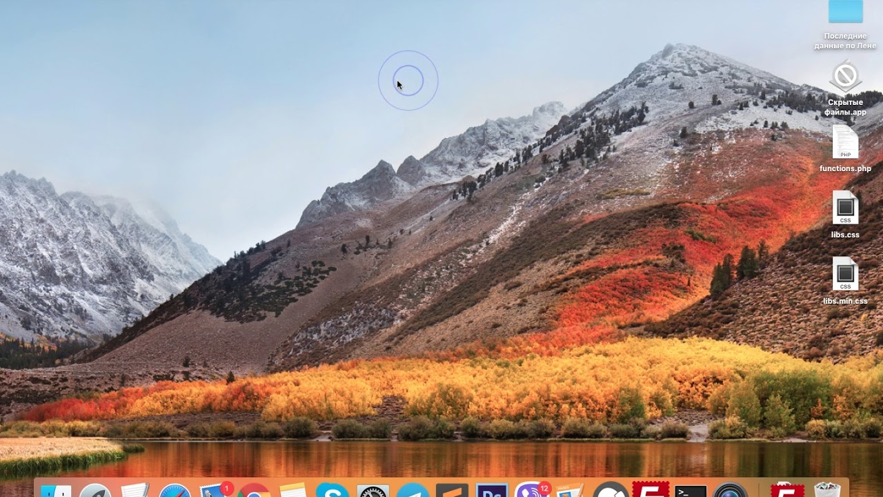Screen dimensions: 883x497
Task: Open Viber with 12 badge
Action: pyautogui.click(x=532, y=490)
